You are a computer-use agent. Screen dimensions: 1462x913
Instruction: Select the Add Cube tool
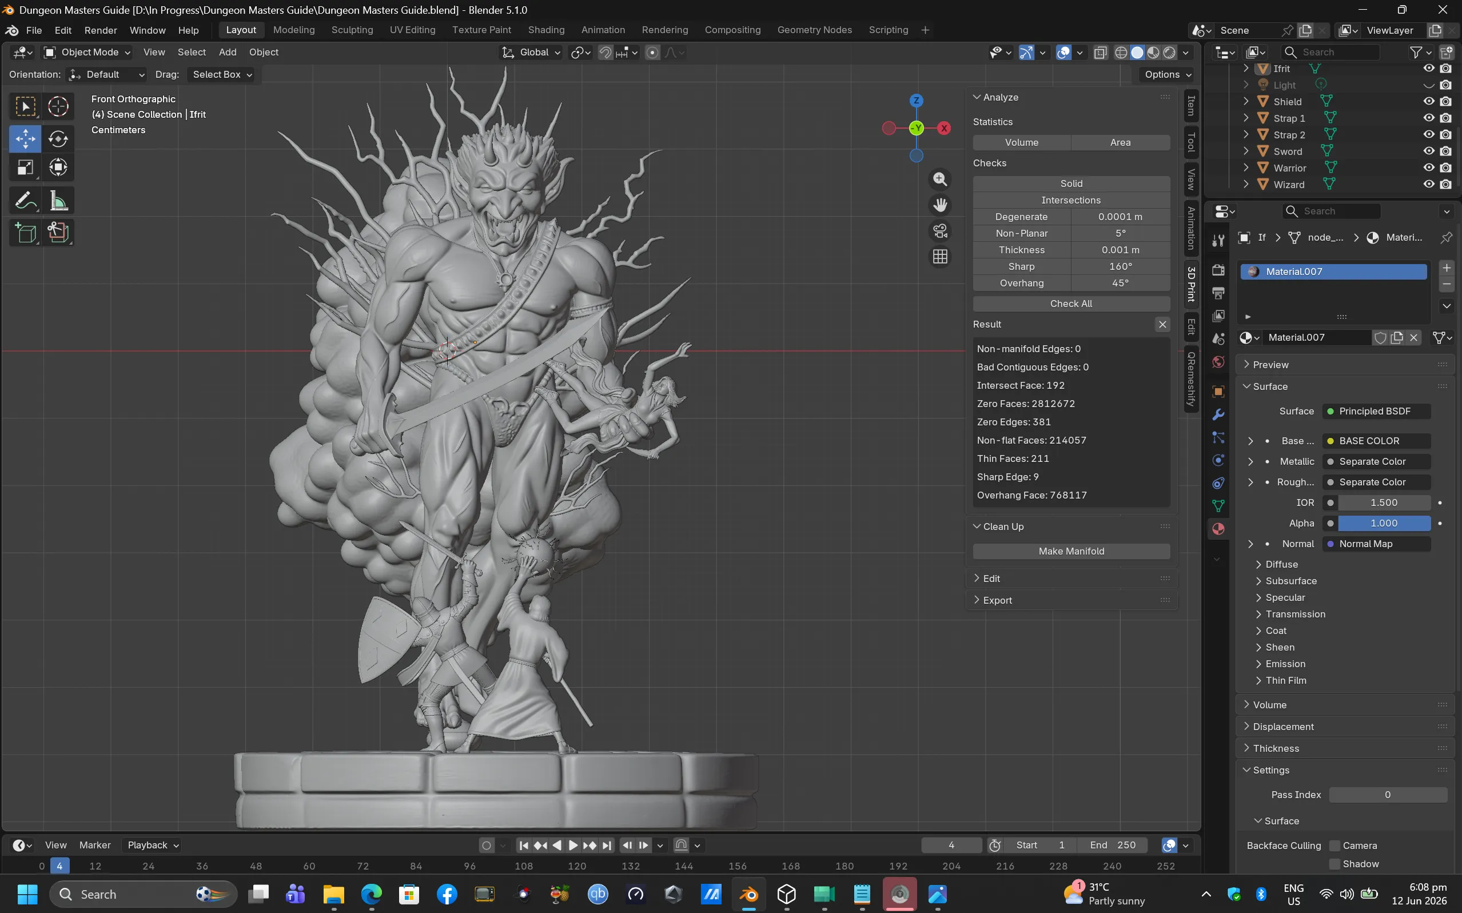point(25,233)
